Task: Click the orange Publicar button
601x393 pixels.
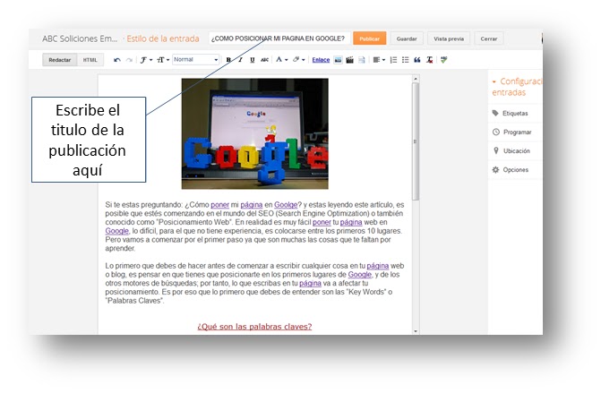Action: pyautogui.click(x=370, y=38)
